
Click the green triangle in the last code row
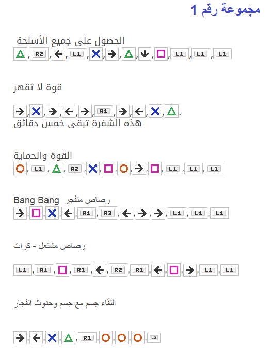pos(68,338)
